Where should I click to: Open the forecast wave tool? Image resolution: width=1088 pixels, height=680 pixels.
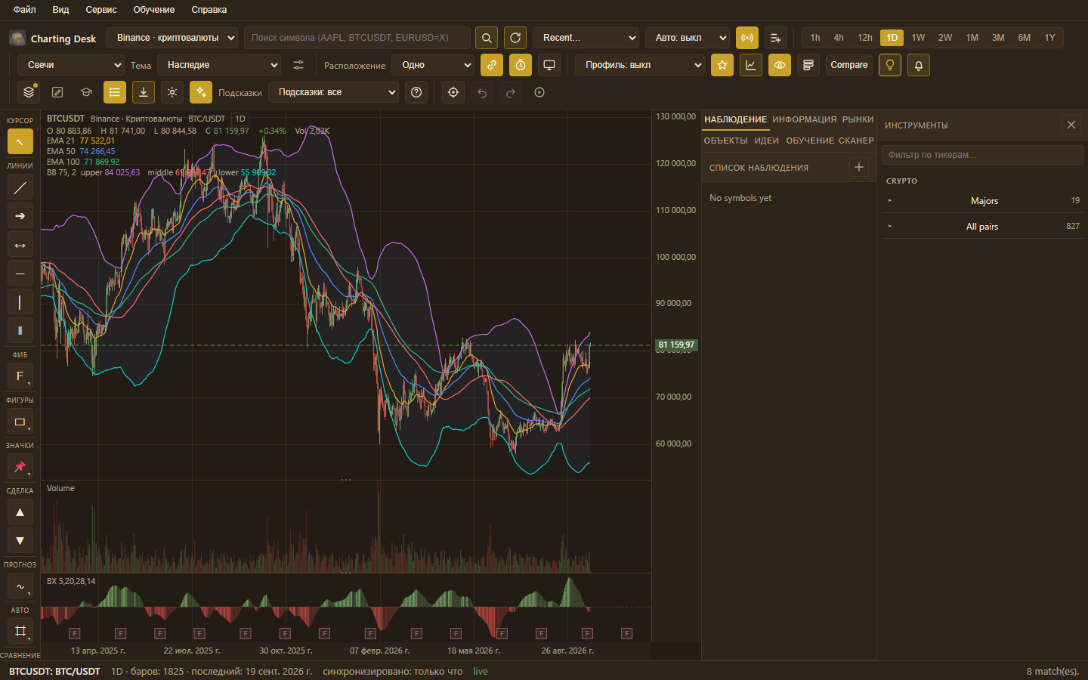(x=20, y=586)
